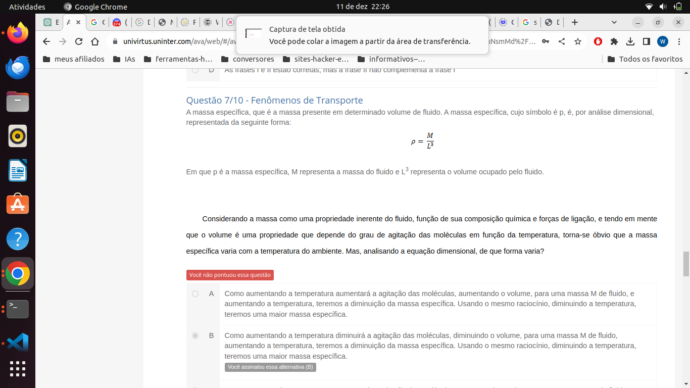Show all applications grid
The image size is (690, 388).
point(18,368)
